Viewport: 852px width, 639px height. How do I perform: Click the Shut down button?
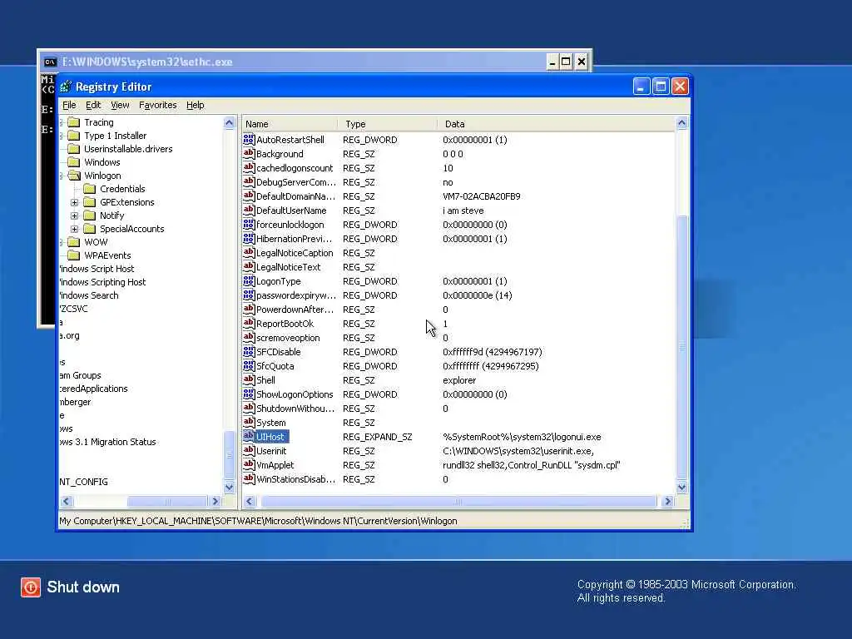tap(70, 587)
